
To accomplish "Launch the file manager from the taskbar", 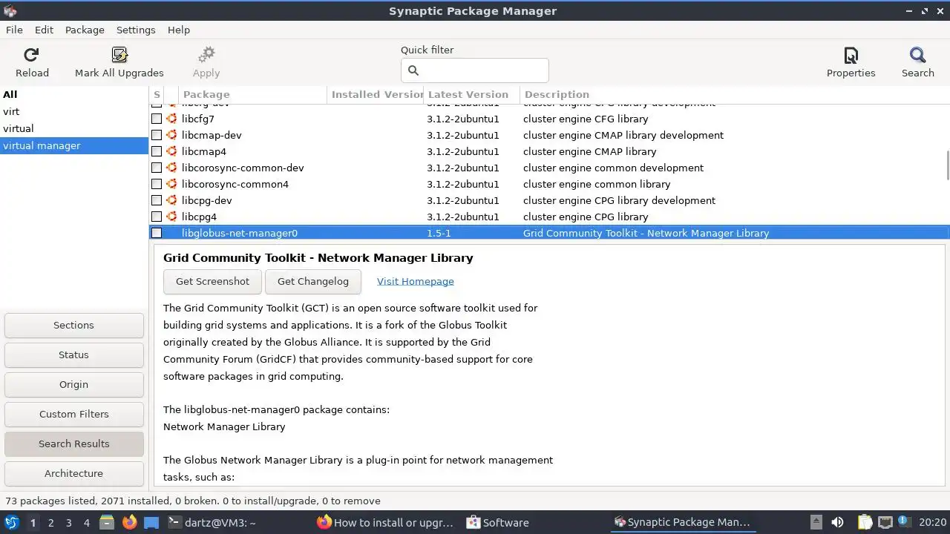I will (106, 522).
